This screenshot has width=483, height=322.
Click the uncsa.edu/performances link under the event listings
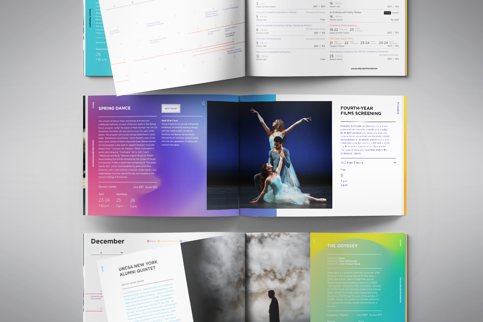coord(364,69)
